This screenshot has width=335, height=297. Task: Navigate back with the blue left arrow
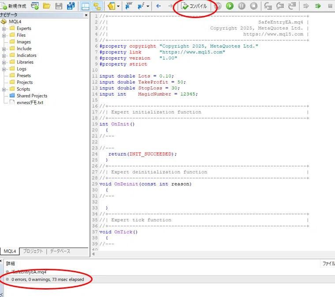click(158, 6)
